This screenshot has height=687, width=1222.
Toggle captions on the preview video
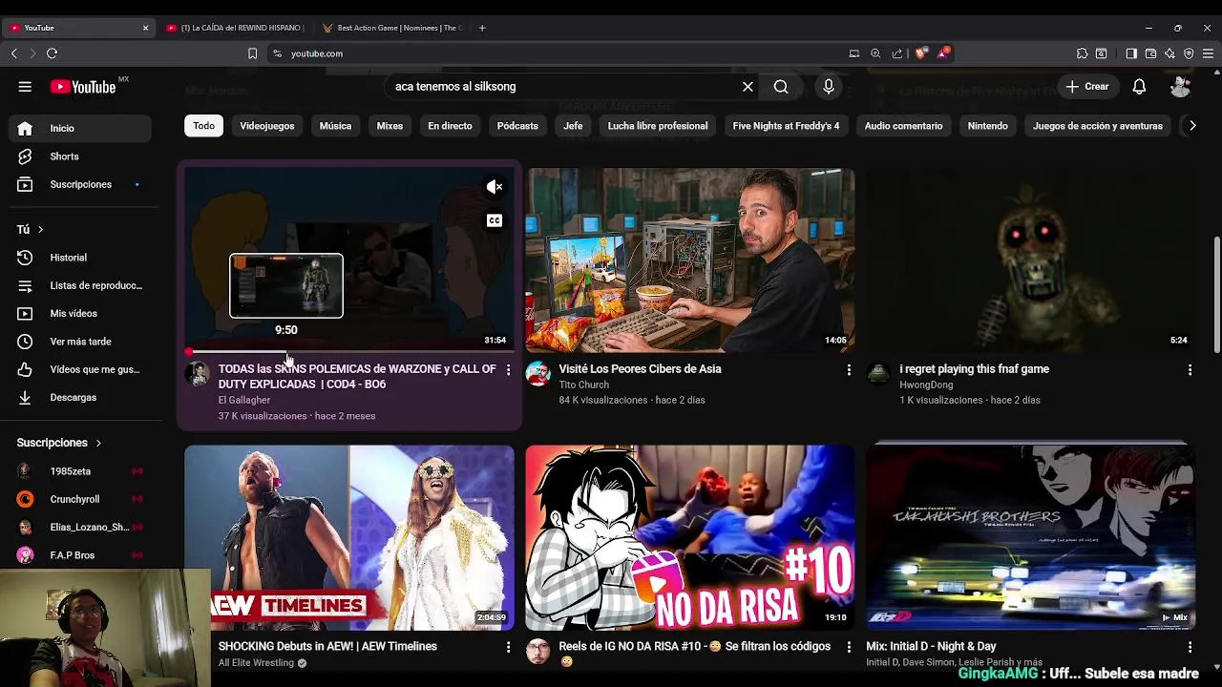click(x=495, y=221)
